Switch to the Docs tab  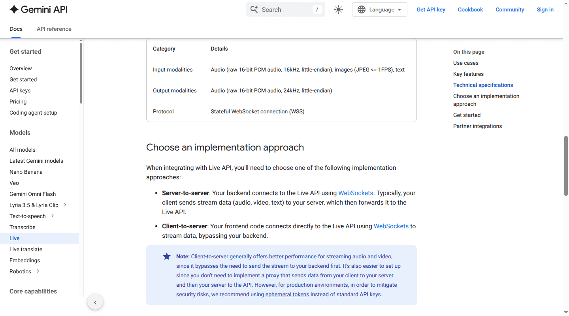click(x=16, y=29)
